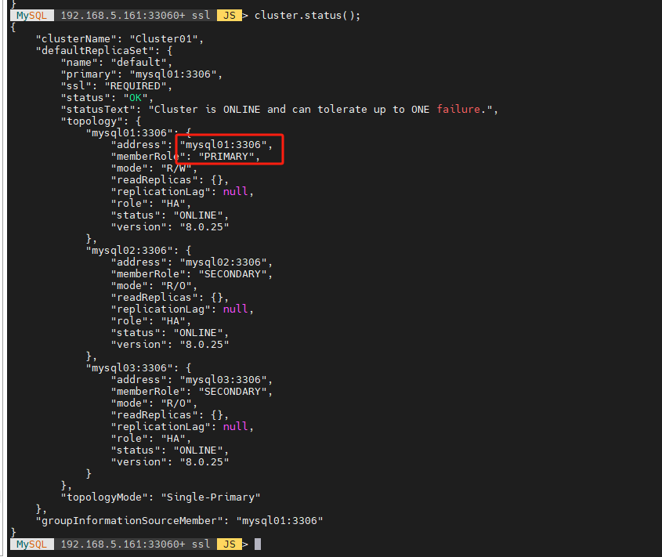Click "name": "default" line
Viewport: 662px width, 557px height.
(x=117, y=63)
